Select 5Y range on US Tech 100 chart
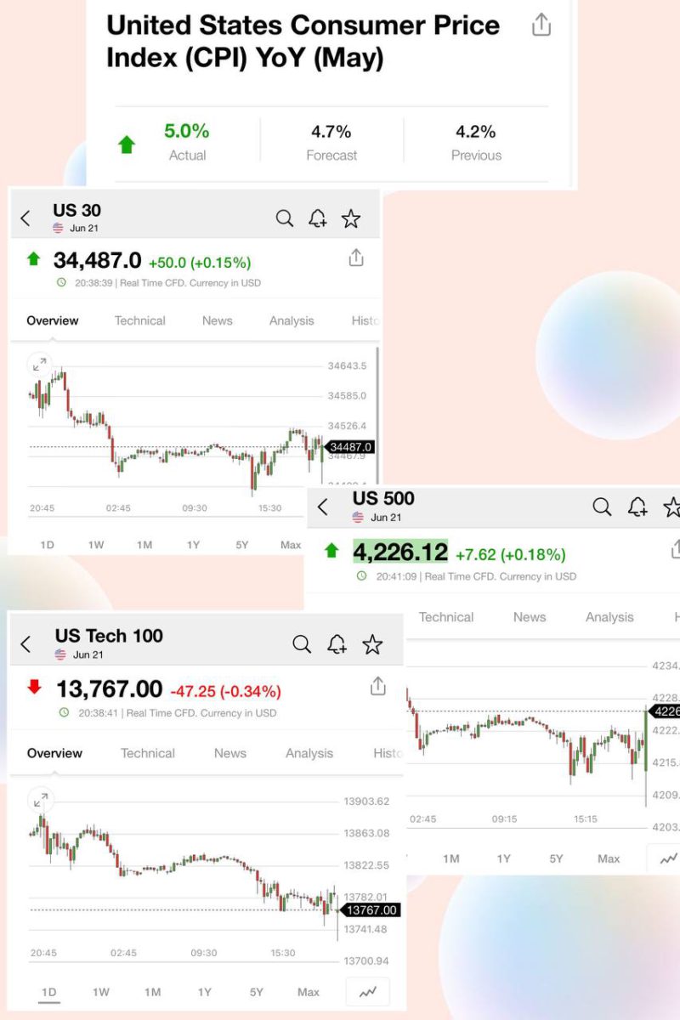 [x=257, y=992]
